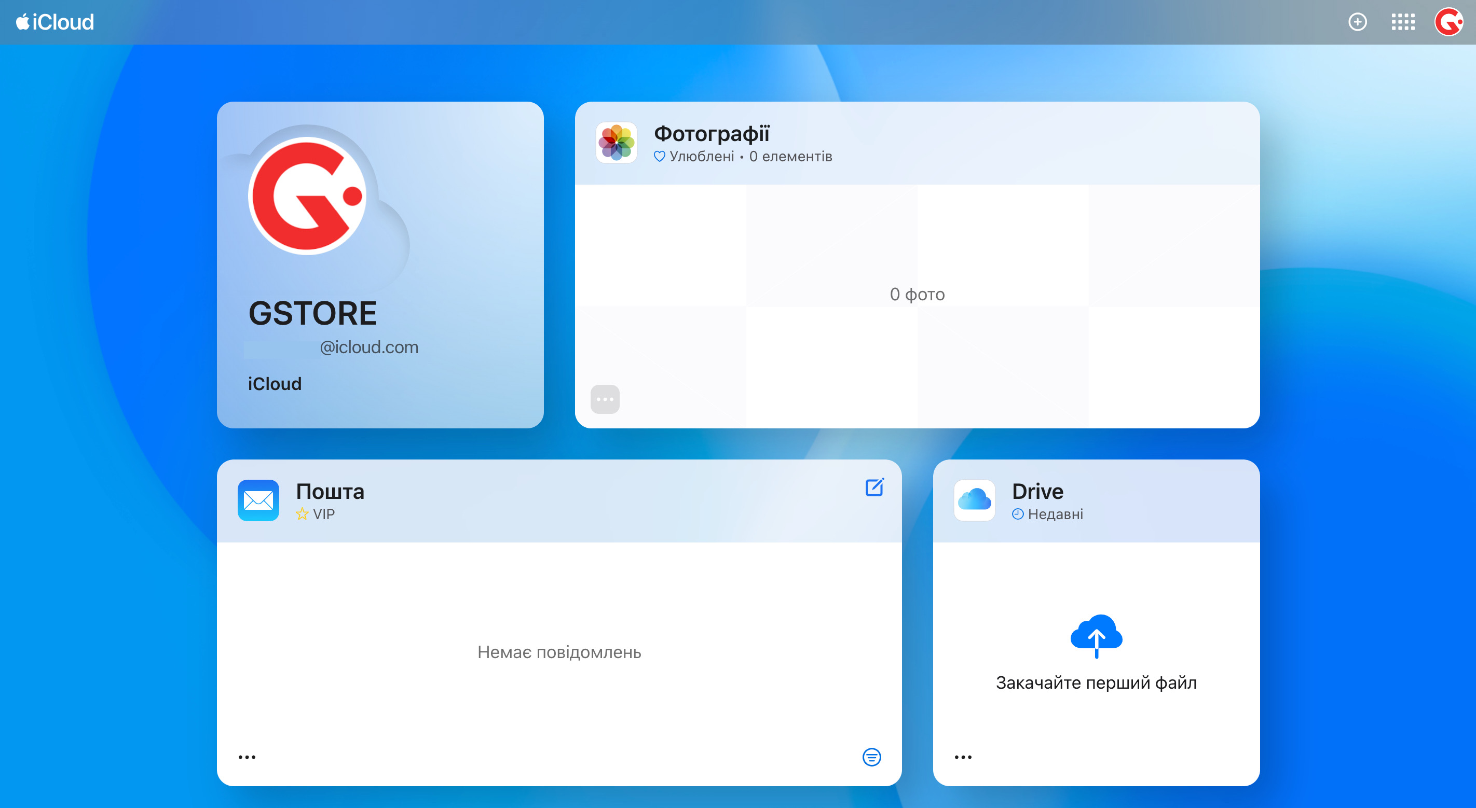Click the 'Недавні' label in Drive tile
The width and height of the screenshot is (1476, 808).
point(1055,513)
